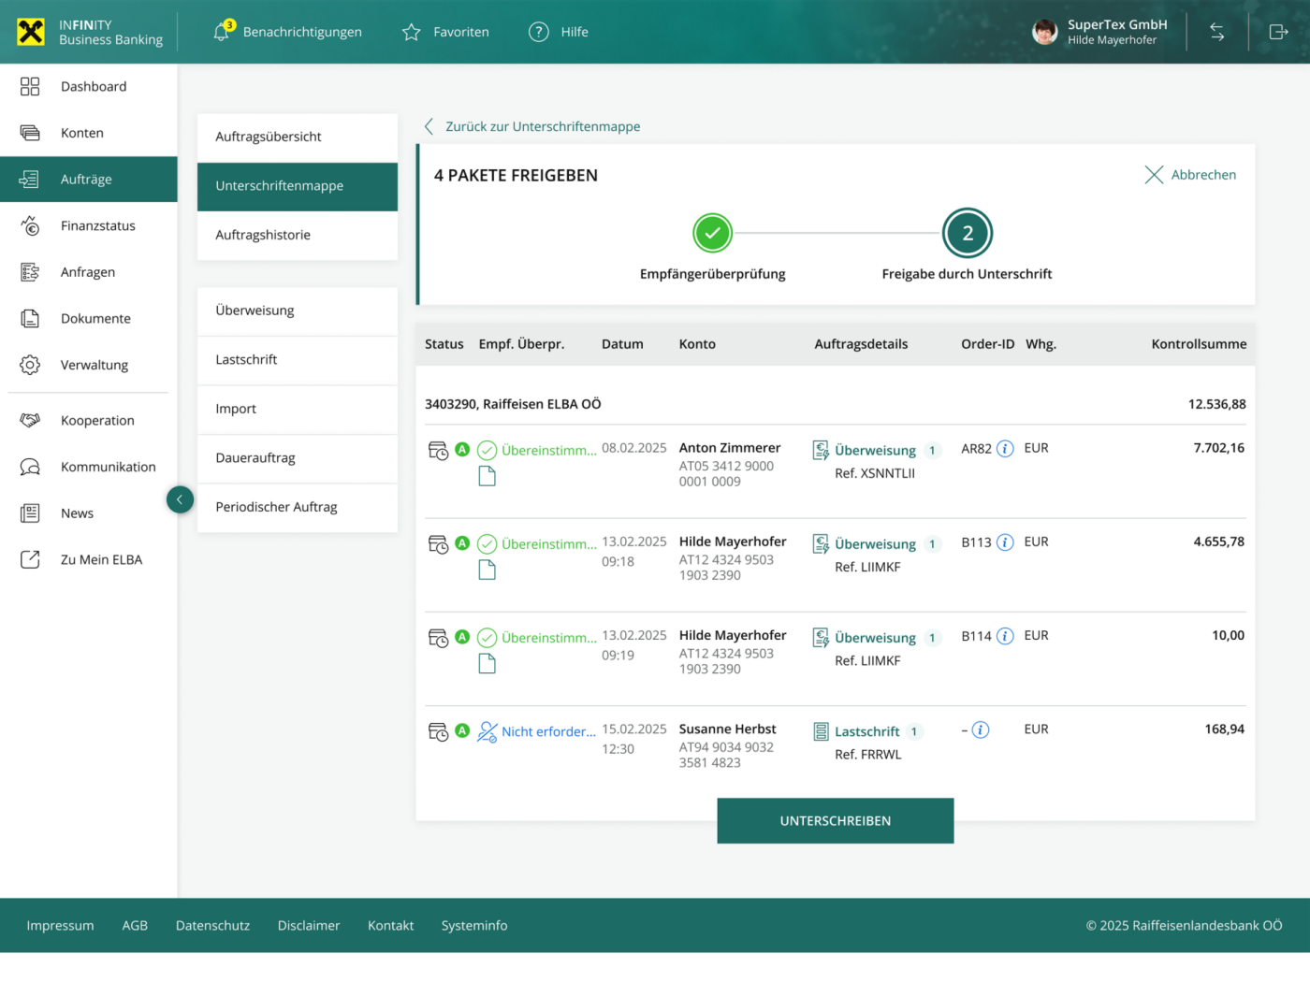The height and width of the screenshot is (982, 1310).
Task: Go back using chevron to Unterschriftenmappe
Action: 429,126
